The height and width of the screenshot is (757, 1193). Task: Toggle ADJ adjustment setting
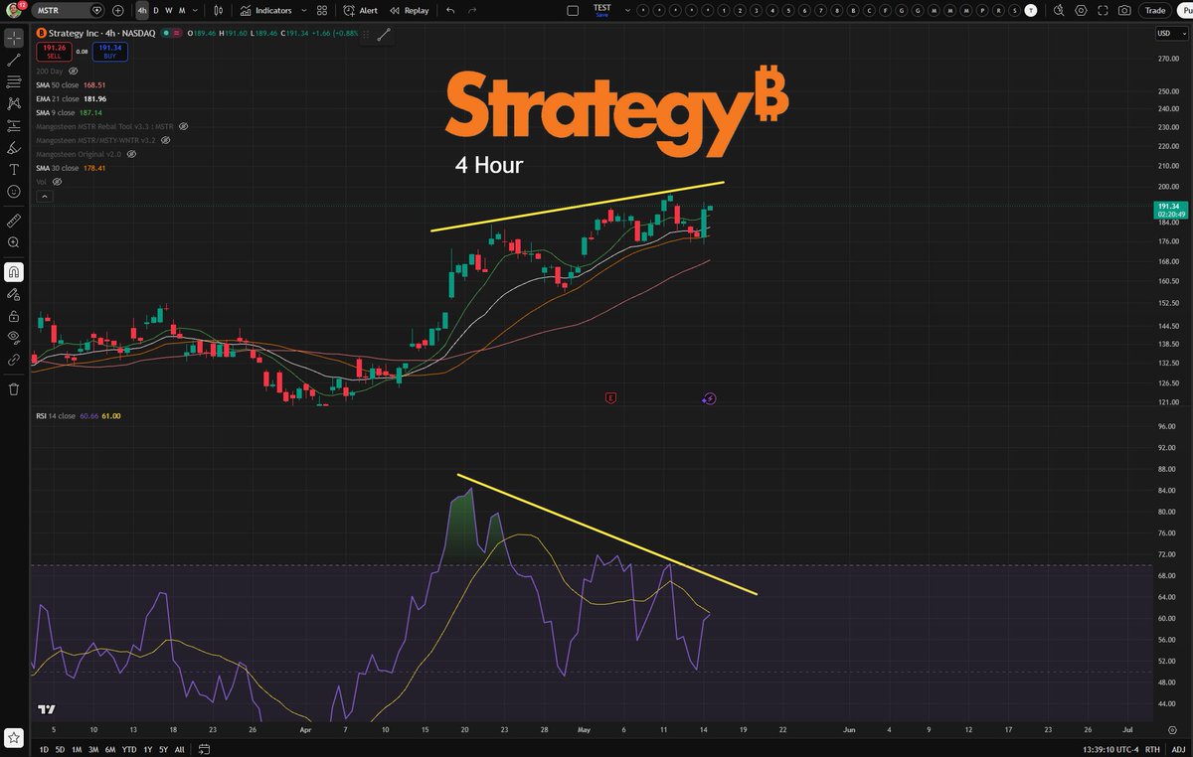coord(1177,749)
